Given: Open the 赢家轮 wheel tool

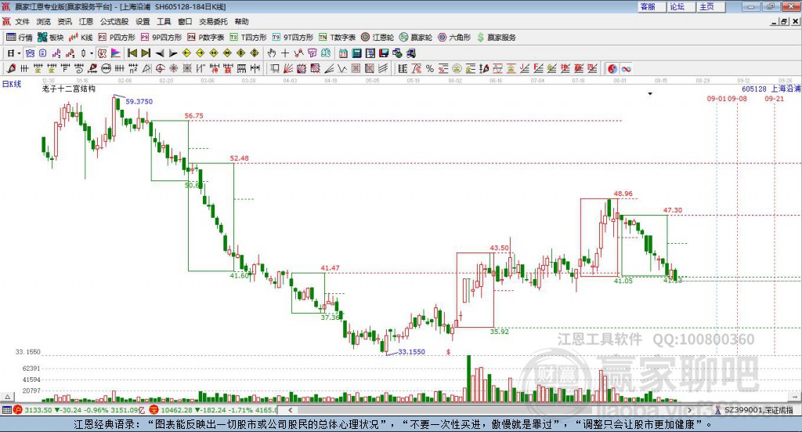Looking at the screenshot, I should pyautogui.click(x=416, y=38).
